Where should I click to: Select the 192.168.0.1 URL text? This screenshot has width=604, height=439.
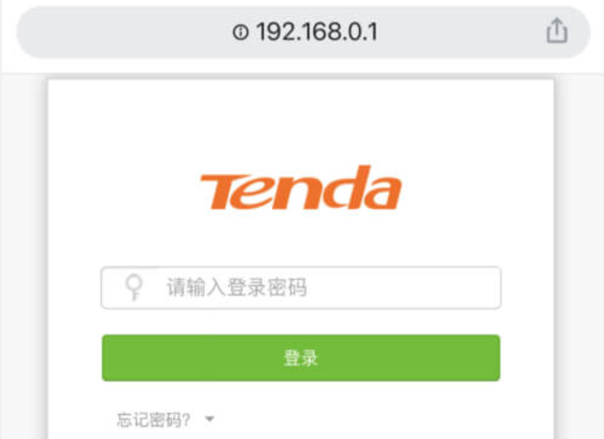click(317, 31)
